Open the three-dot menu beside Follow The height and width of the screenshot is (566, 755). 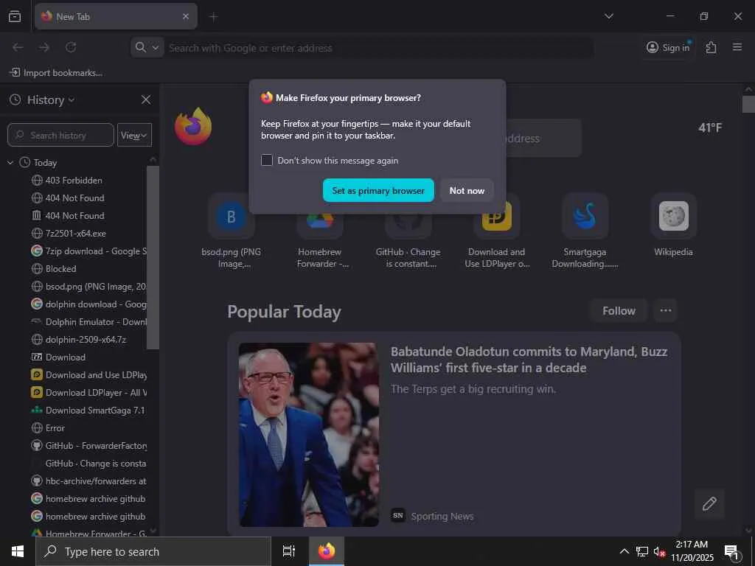click(666, 311)
